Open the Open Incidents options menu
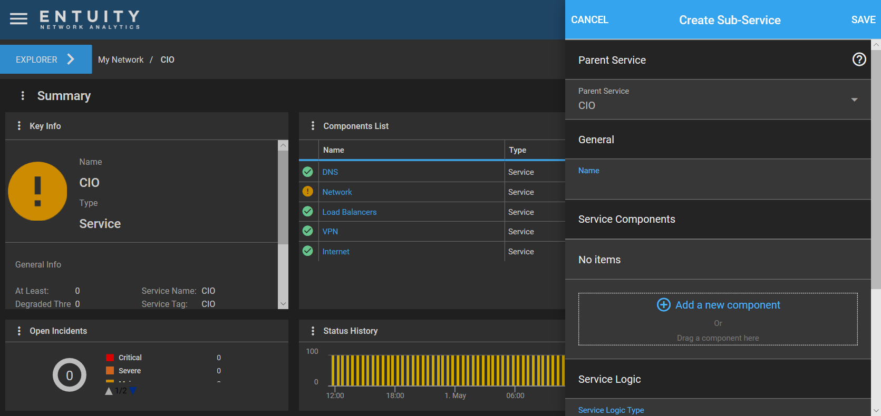The height and width of the screenshot is (416, 881). pos(19,331)
